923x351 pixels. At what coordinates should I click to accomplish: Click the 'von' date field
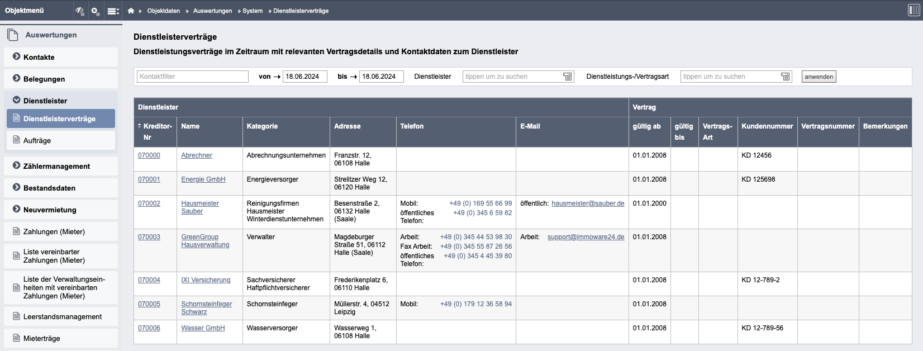pyautogui.click(x=305, y=77)
